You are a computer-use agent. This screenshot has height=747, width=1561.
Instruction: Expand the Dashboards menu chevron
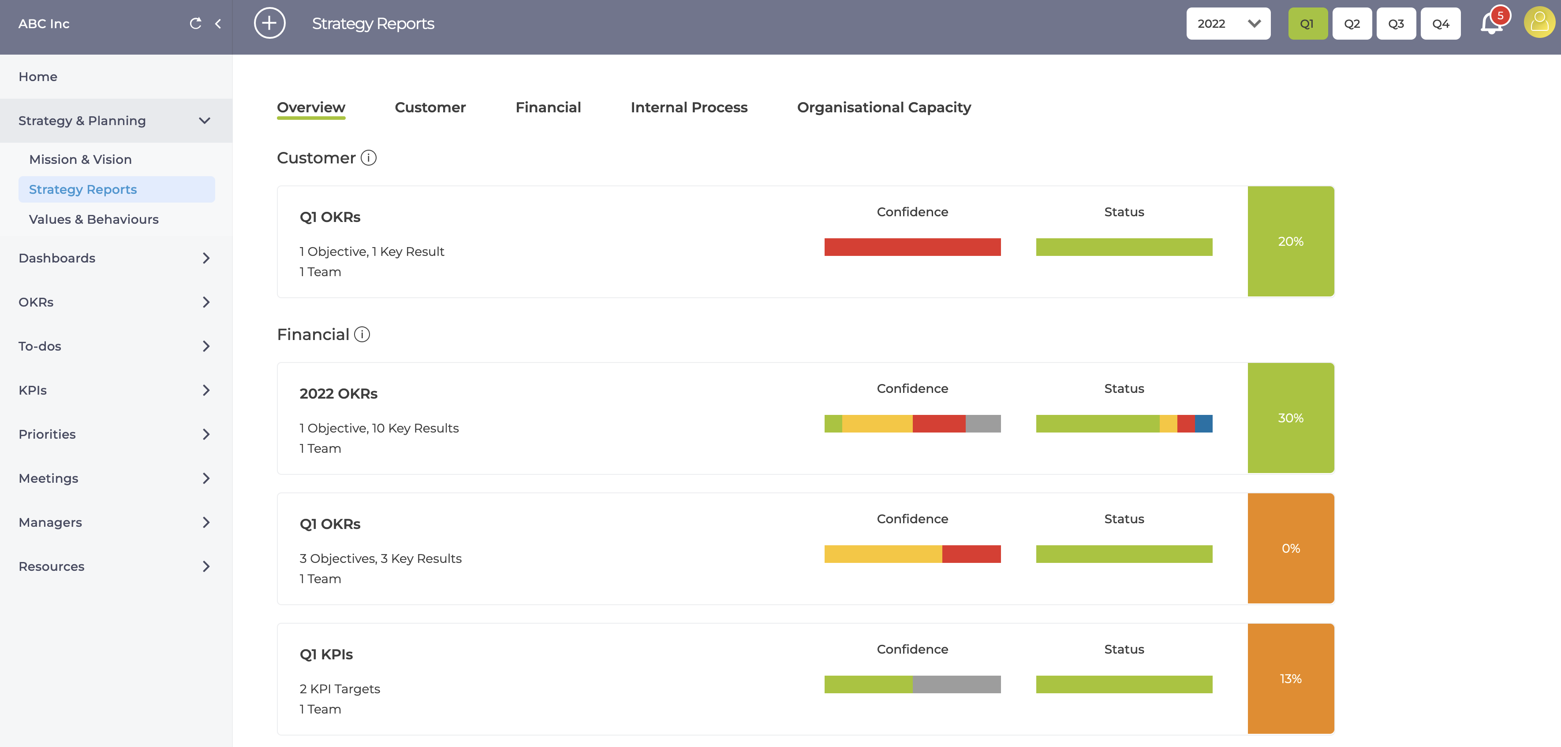(x=206, y=259)
